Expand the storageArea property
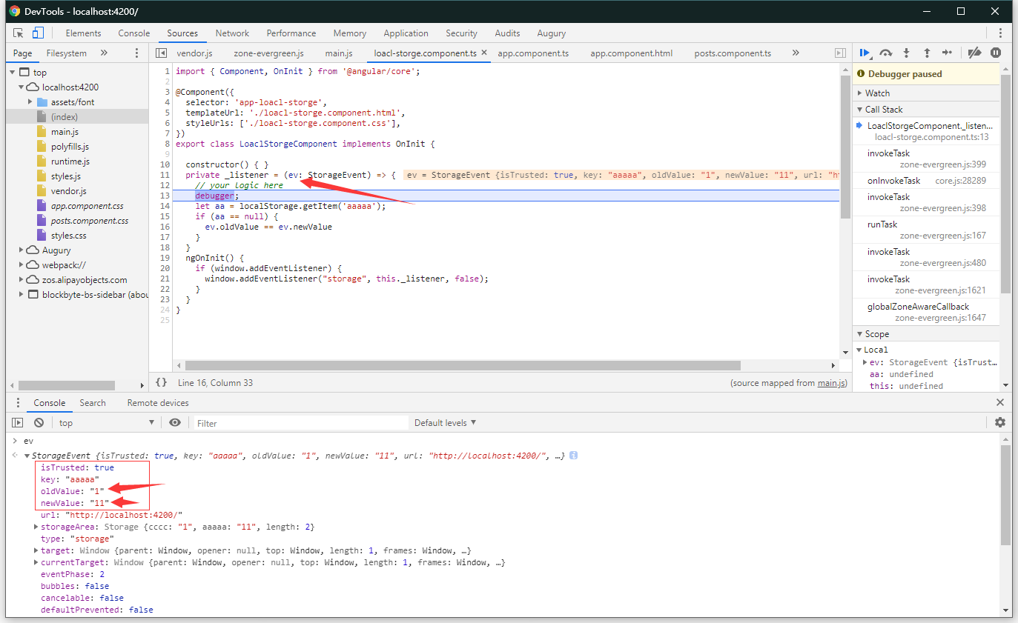 click(x=36, y=527)
